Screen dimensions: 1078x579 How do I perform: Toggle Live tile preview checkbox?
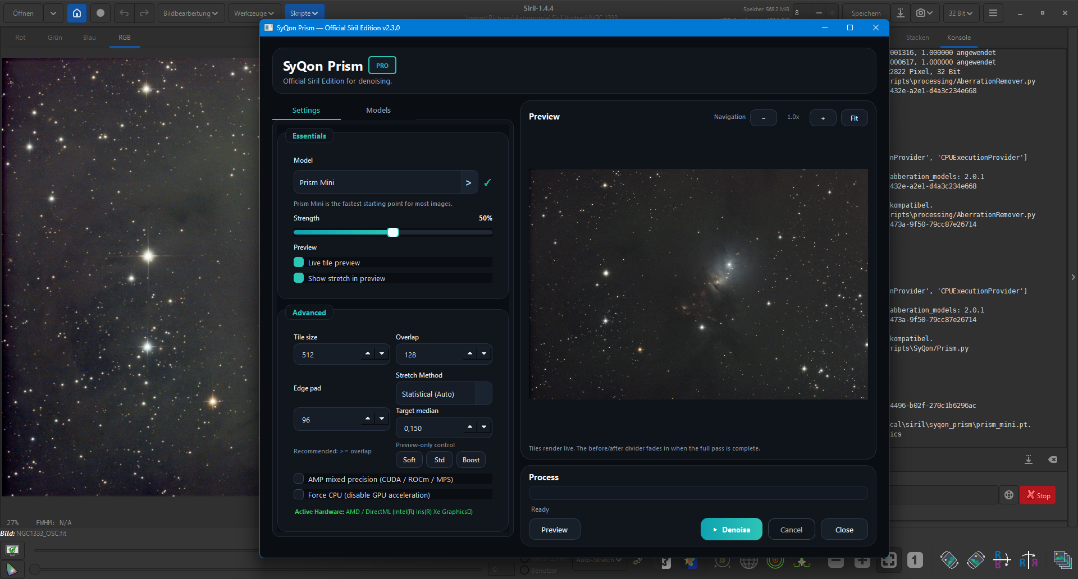click(x=299, y=262)
